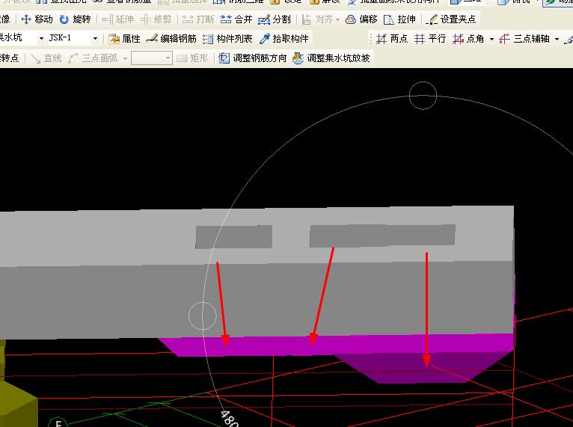573x427 pixels.
Task: Click 编辑钢筋 (Edit rebar)
Action: pos(171,38)
